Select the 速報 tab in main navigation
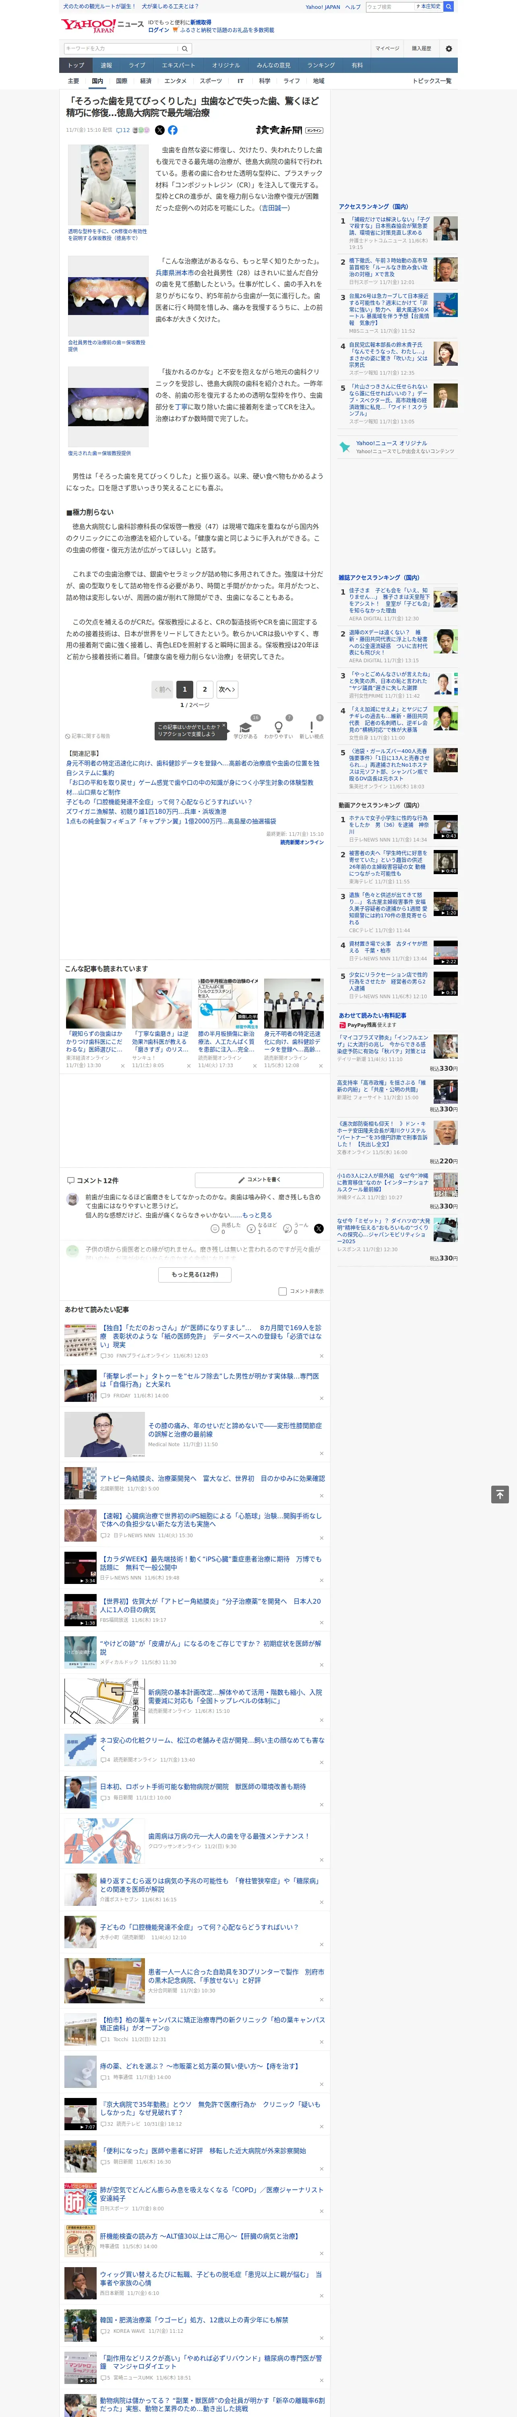 pos(106,66)
